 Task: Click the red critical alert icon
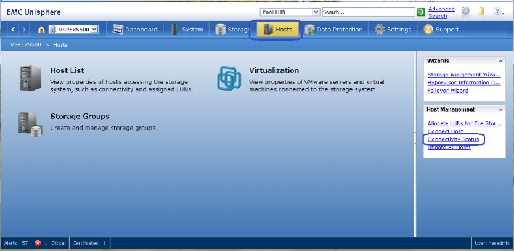click(x=38, y=243)
